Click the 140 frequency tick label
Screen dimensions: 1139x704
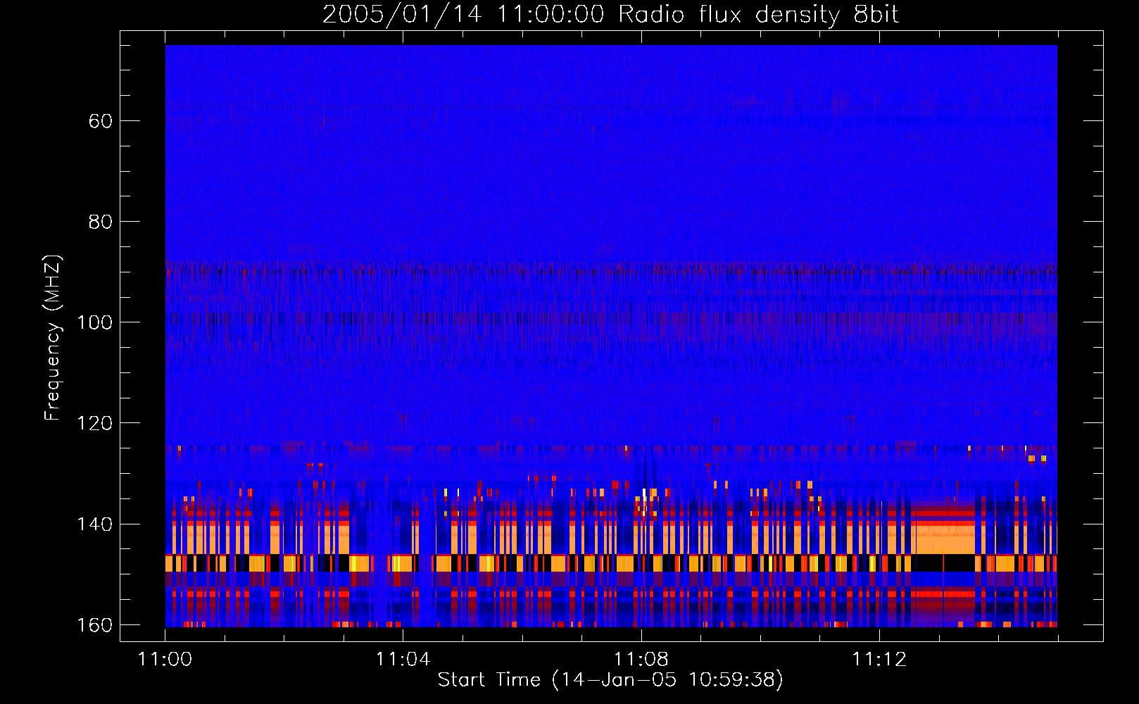click(x=94, y=524)
